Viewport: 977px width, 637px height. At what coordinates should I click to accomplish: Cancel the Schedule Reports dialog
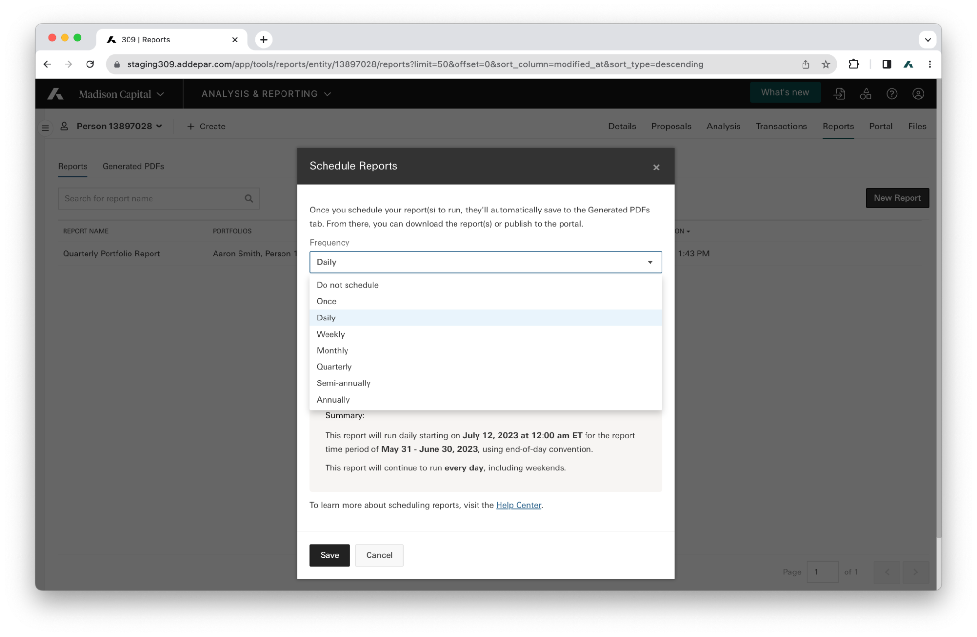click(x=379, y=555)
